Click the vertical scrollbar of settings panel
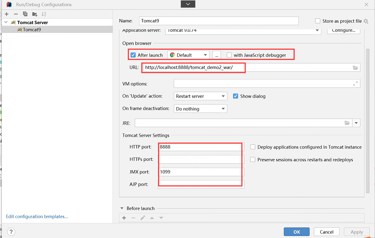Viewport: 375px width, 238px height. click(368, 121)
